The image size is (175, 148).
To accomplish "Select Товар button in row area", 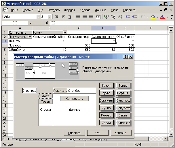I will point(46,102).
